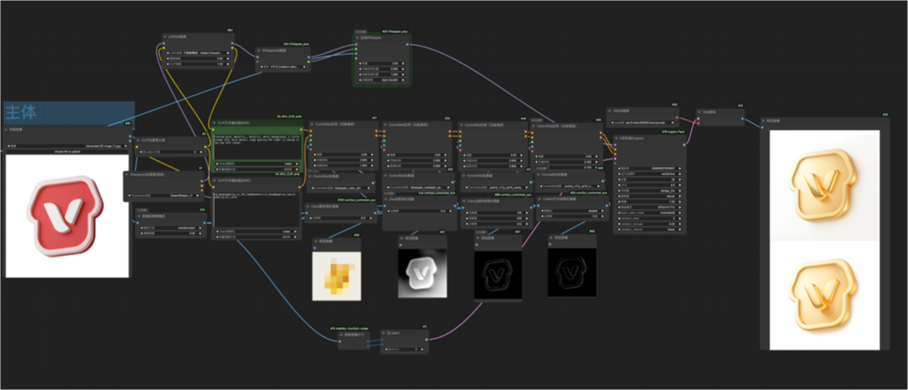Viewport: 908px width, 390px height.
Task: Collapse the Load Image node under the 主体 group
Action: coord(6,129)
